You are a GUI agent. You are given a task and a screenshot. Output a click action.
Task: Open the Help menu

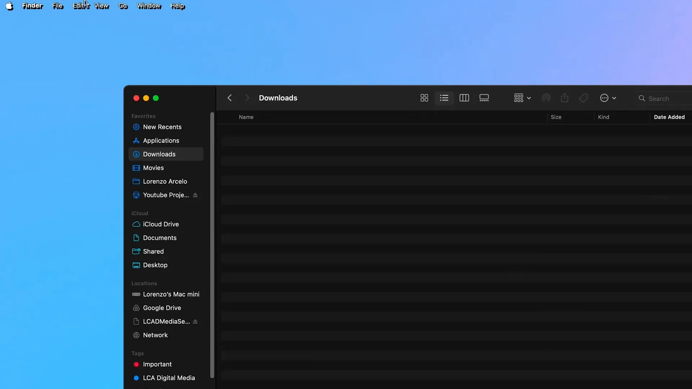177,6
